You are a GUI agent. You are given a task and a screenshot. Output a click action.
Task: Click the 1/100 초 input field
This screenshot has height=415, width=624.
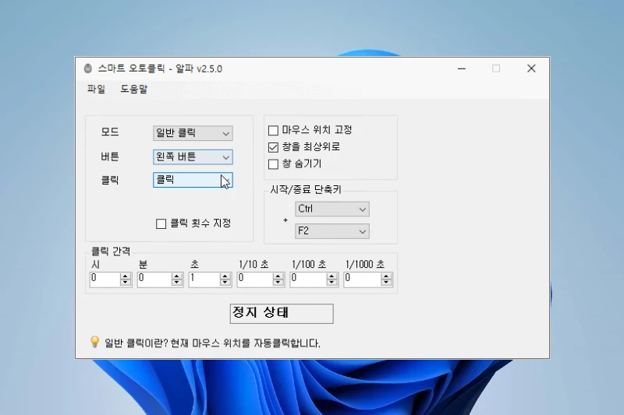pyautogui.click(x=308, y=279)
